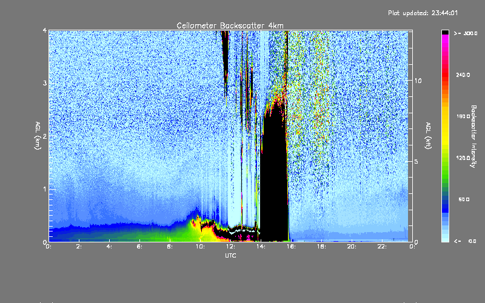Screen dimensions: 485x303
Task: Click the left 'AGL (km)' axis label
Action: click(x=38, y=136)
